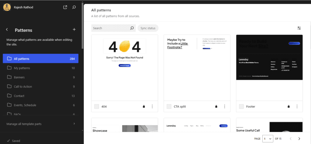311x144 pixels.
Task: Open the Contact patterns folder
Action: click(x=19, y=96)
